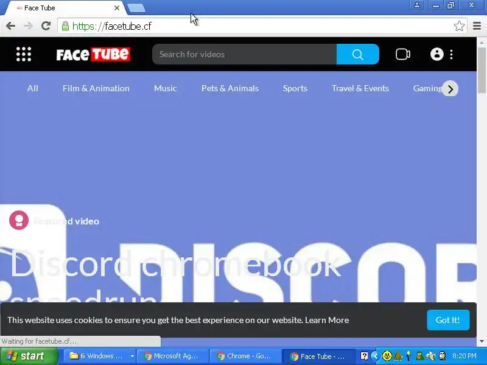Select the Pets & Animals category
The height and width of the screenshot is (365, 487).
tap(230, 88)
